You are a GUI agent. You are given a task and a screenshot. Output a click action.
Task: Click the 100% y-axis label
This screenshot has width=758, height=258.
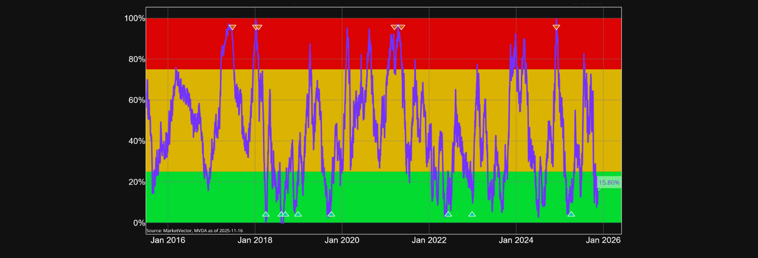click(134, 18)
